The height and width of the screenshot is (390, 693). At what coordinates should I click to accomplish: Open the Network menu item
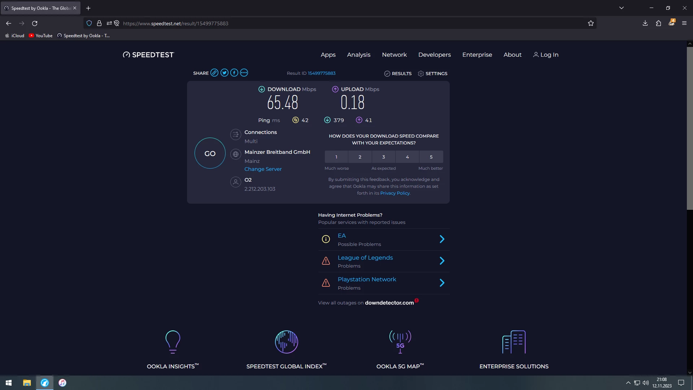[x=394, y=55]
